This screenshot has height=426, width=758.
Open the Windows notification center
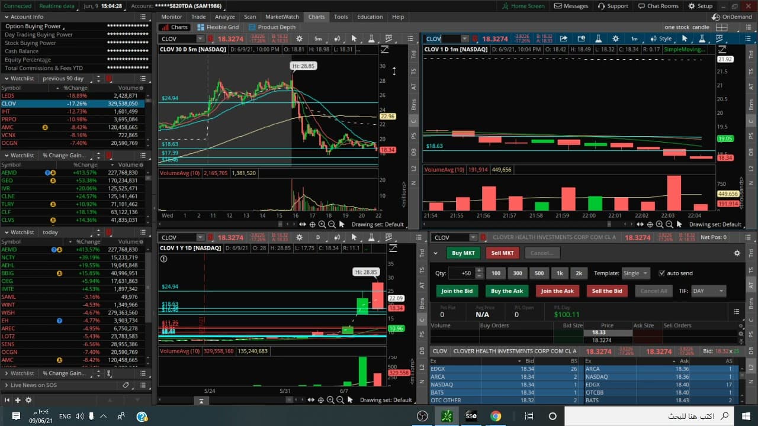16,416
